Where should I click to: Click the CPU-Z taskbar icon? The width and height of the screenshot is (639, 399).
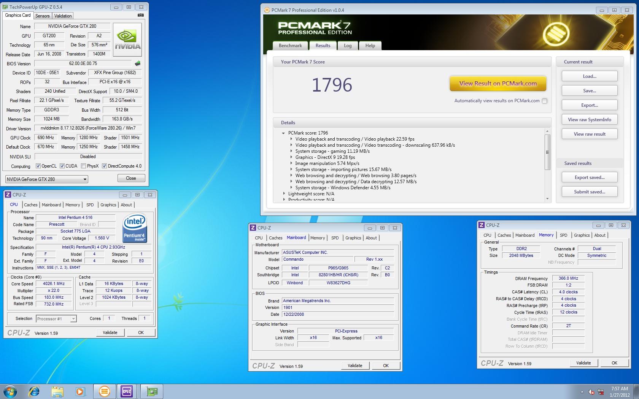click(x=127, y=391)
